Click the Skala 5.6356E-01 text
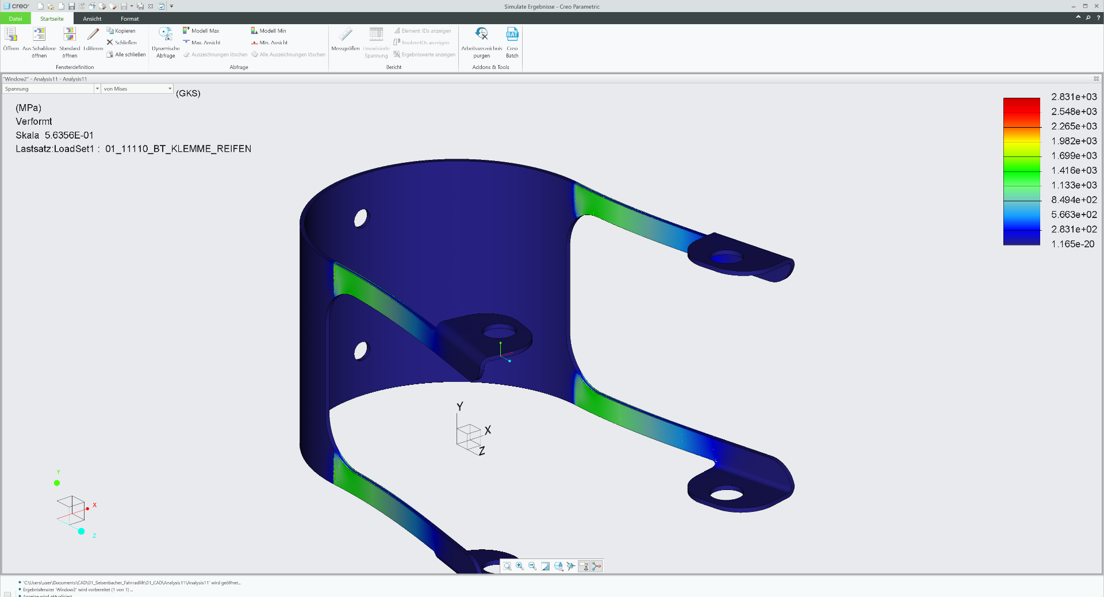The image size is (1104, 597). click(55, 135)
